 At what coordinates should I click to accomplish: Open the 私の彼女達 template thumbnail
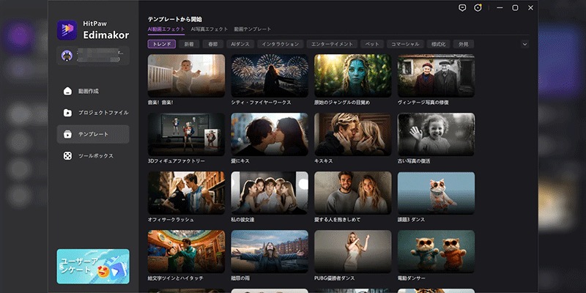click(x=270, y=193)
